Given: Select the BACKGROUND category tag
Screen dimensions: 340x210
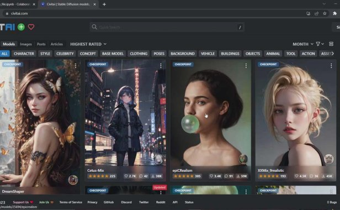Looking at the screenshot, I should 183,54.
